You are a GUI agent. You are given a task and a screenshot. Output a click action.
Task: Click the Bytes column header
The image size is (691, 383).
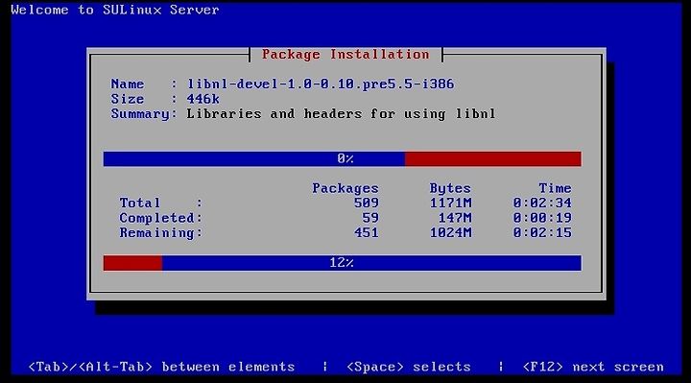click(x=450, y=188)
